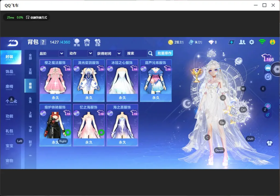Click the 动作 badge on 樱之魔法服饰
Viewport: 280px width, 196px height.
(x=43, y=69)
